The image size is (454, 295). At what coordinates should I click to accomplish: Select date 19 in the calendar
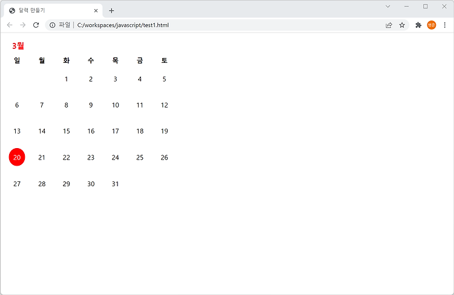pos(165,131)
